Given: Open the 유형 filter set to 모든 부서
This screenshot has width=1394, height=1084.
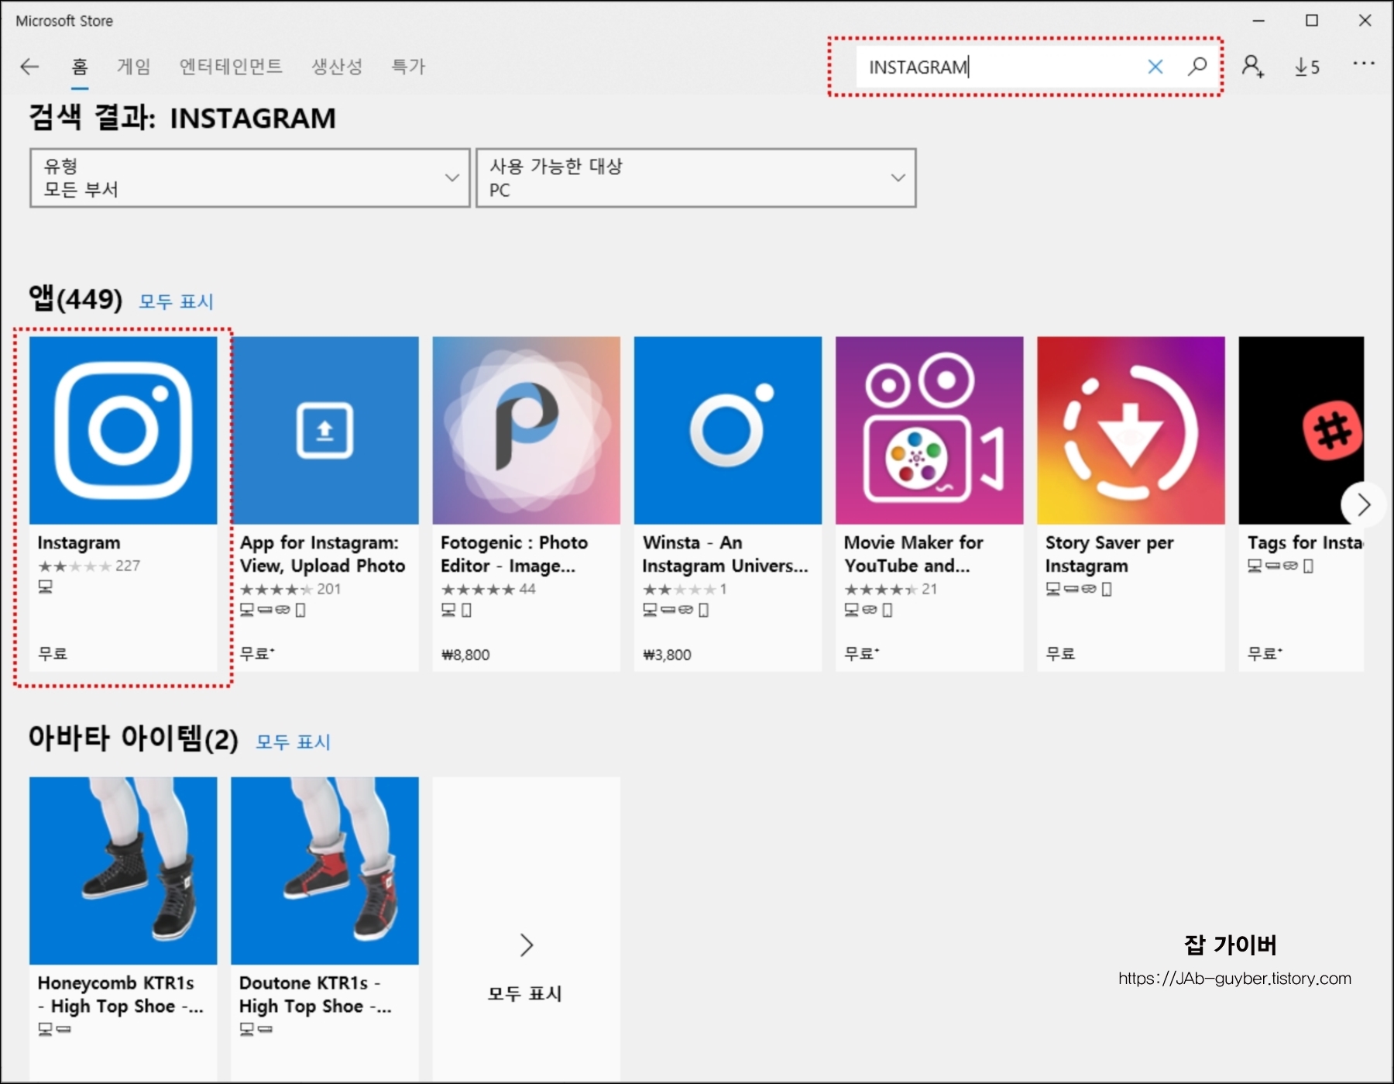Looking at the screenshot, I should [249, 177].
